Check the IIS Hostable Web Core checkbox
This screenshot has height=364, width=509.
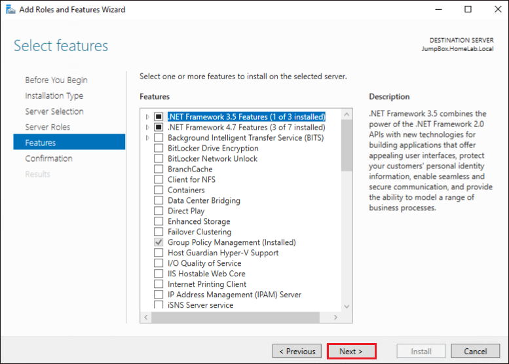point(159,274)
